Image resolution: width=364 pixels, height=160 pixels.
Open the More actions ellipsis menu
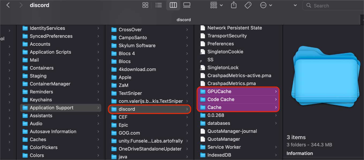coord(266,5)
